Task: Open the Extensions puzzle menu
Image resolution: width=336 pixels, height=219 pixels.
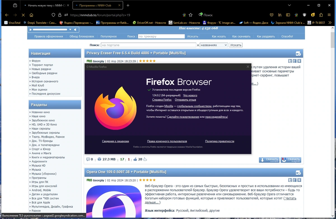Action: tap(321, 15)
